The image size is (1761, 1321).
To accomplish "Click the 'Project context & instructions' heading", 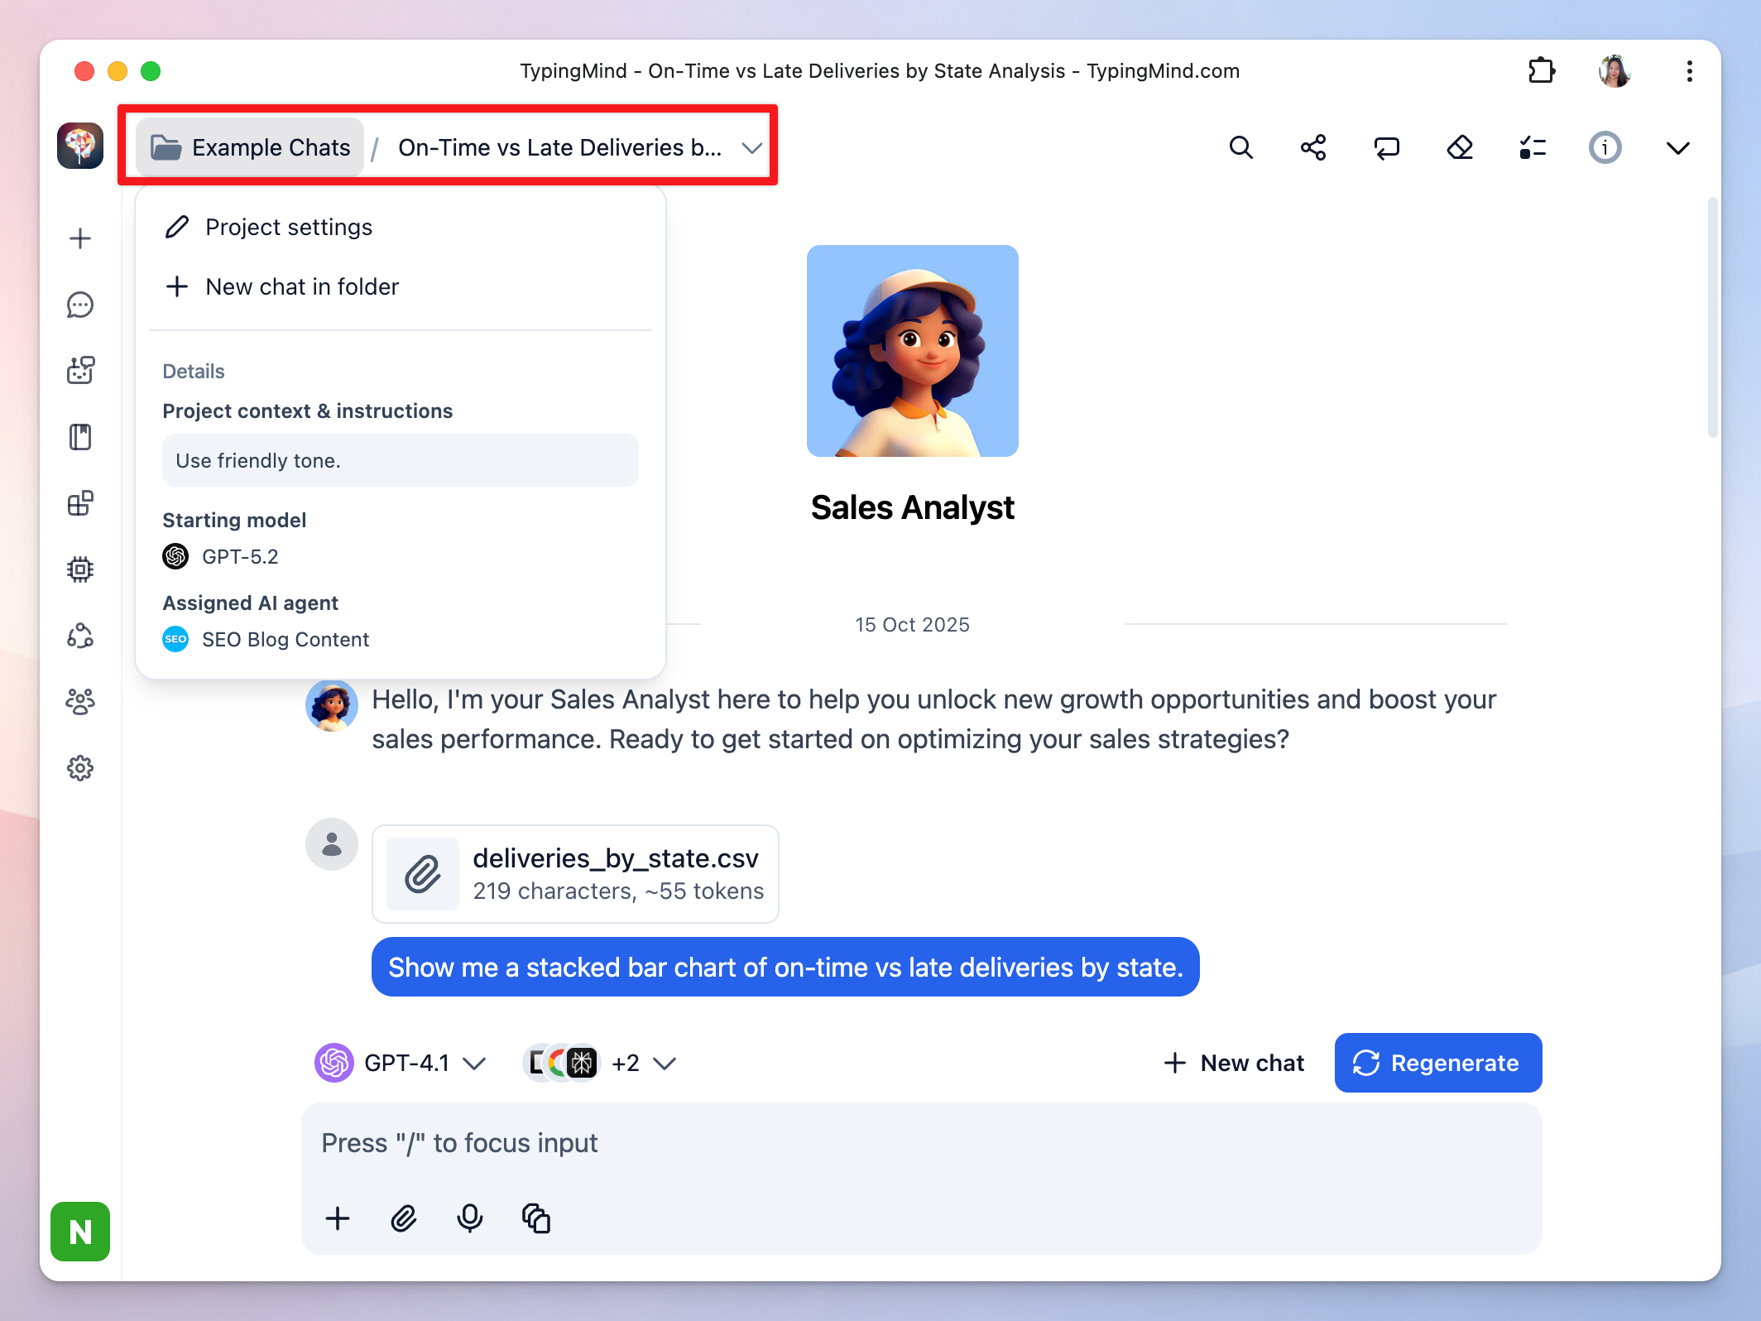I will click(308, 411).
